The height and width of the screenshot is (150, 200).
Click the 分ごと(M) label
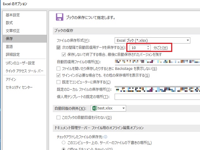pos(161,48)
